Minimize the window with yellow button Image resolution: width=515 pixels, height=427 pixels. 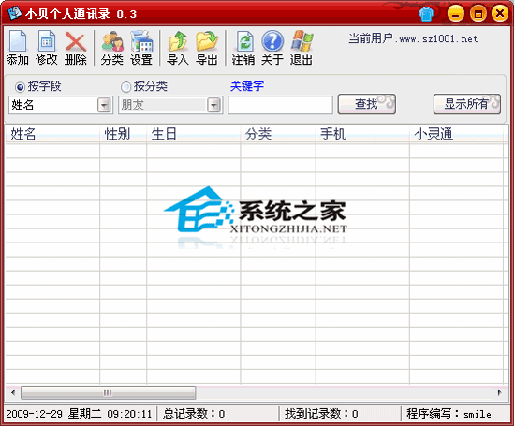point(456,14)
